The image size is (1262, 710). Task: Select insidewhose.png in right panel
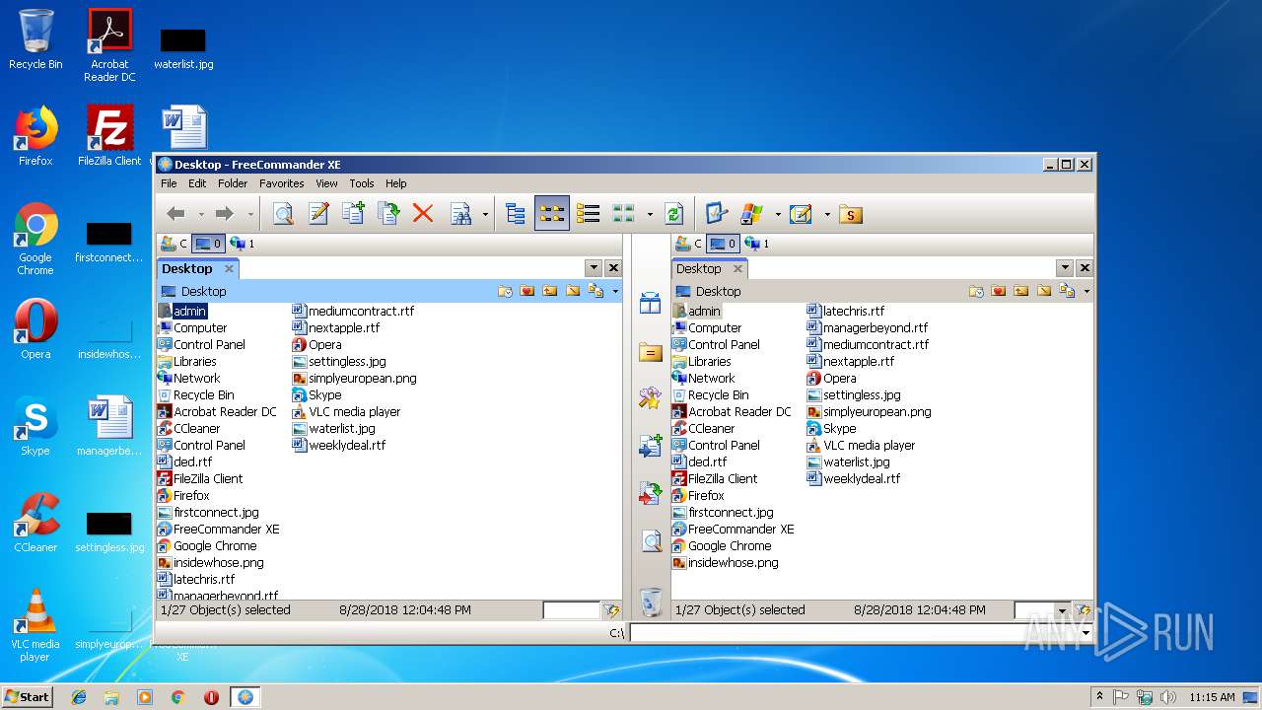point(725,563)
